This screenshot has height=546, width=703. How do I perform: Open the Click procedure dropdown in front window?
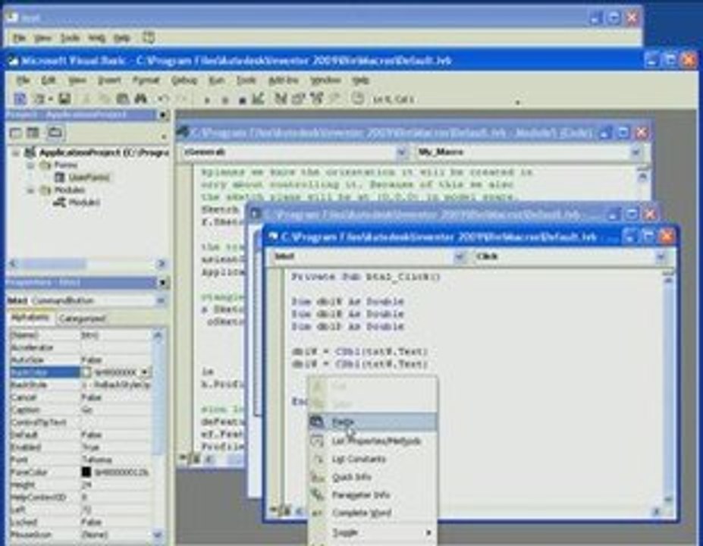(661, 257)
